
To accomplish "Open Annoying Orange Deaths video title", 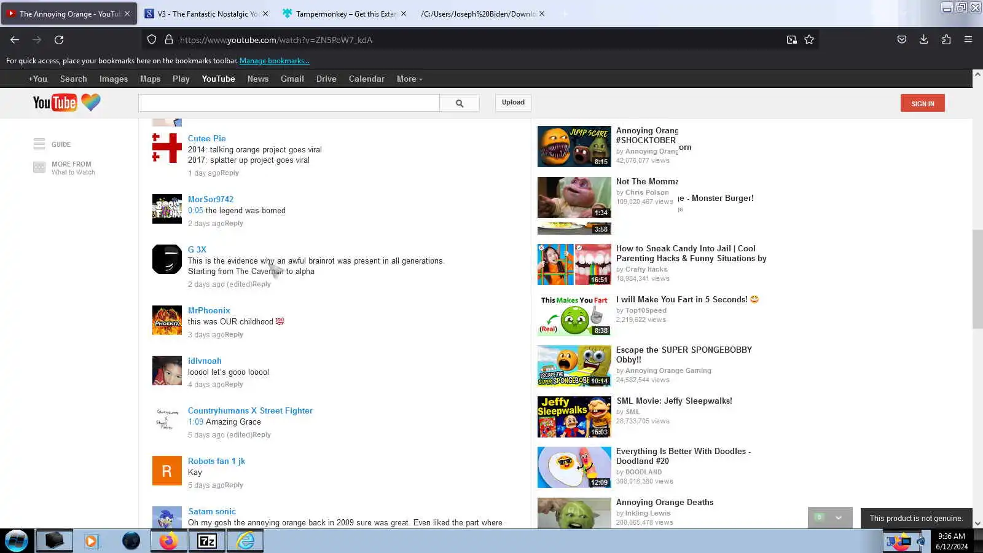I will click(665, 502).
